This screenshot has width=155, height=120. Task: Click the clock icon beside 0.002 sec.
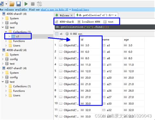[67, 34]
